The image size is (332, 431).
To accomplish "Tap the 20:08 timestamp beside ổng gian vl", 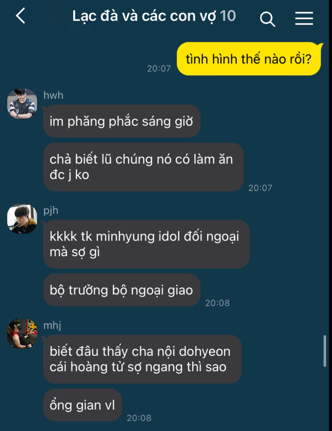I will pyautogui.click(x=139, y=418).
